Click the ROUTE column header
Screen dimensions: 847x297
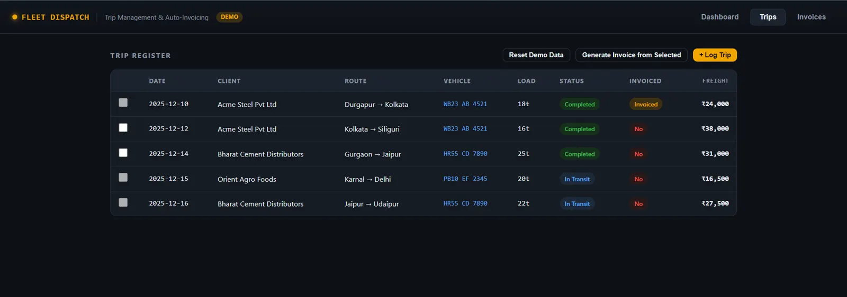[x=356, y=81]
